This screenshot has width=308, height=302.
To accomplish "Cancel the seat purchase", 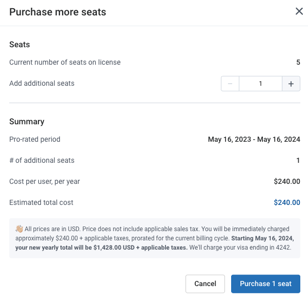I will [x=205, y=284].
